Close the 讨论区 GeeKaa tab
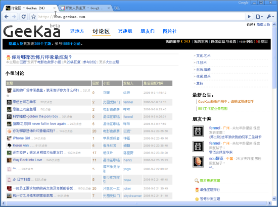This screenshot has width=278, height=207. 55,8
